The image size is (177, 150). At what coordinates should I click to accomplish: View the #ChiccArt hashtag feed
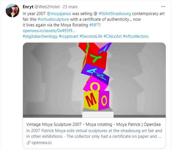[x=112, y=36]
